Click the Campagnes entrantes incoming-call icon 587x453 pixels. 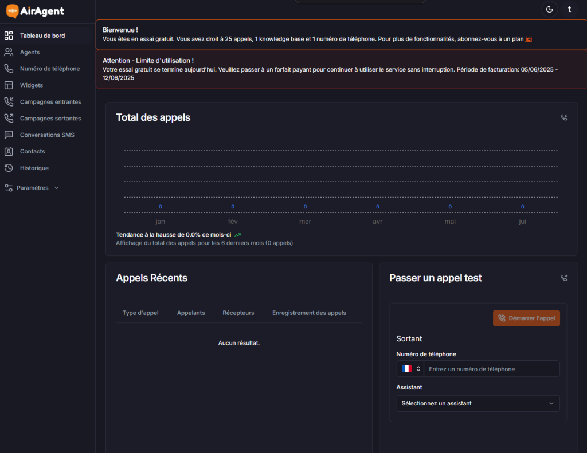click(9, 102)
